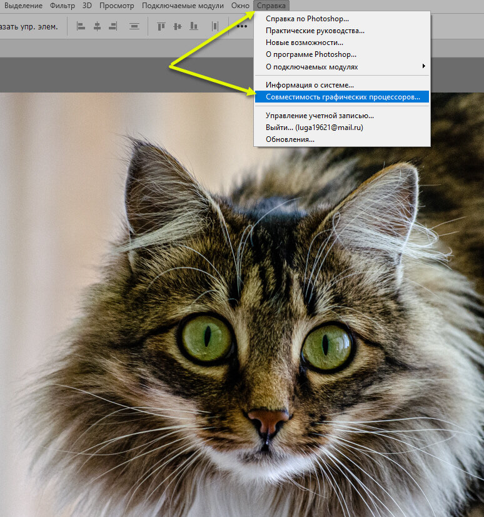Open Управление учетной записью... entry

click(x=342, y=116)
